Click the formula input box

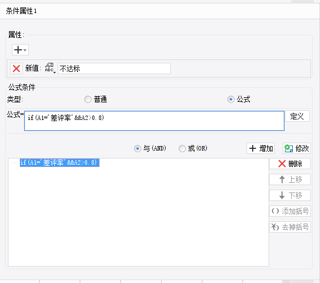coord(154,121)
